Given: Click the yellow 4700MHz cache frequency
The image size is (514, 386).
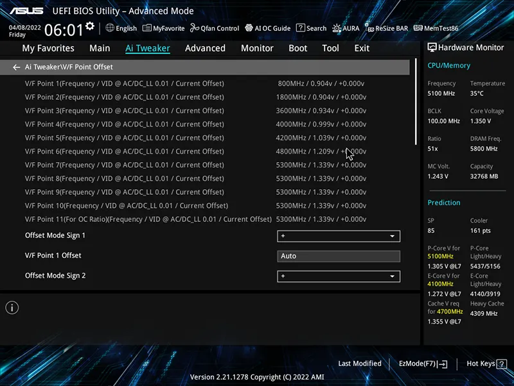Looking at the screenshot, I should tap(450, 311).
